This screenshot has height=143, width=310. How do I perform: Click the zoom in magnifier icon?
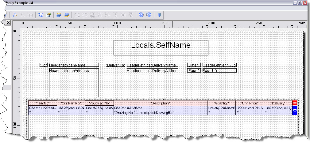coord(15,15)
